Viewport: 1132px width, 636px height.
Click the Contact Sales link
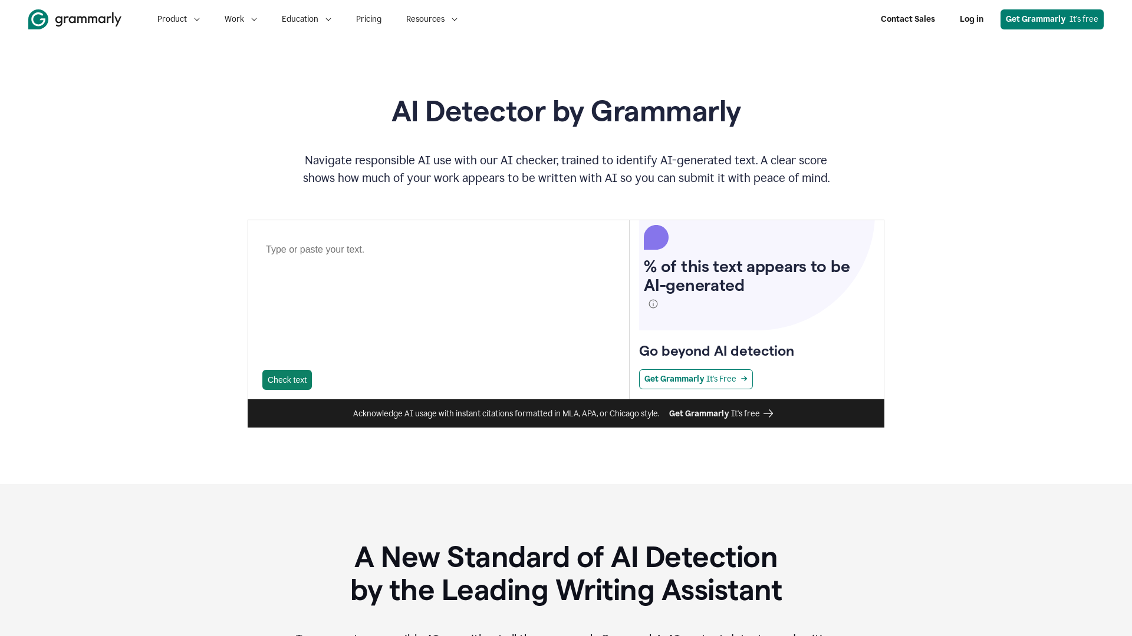(907, 19)
